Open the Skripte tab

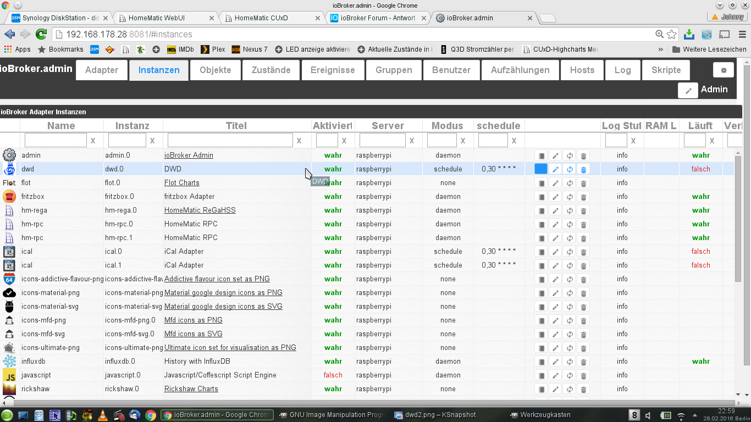coord(666,70)
